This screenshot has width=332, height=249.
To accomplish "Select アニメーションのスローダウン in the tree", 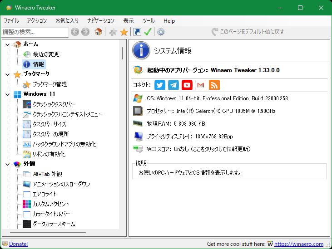I will [61, 184].
